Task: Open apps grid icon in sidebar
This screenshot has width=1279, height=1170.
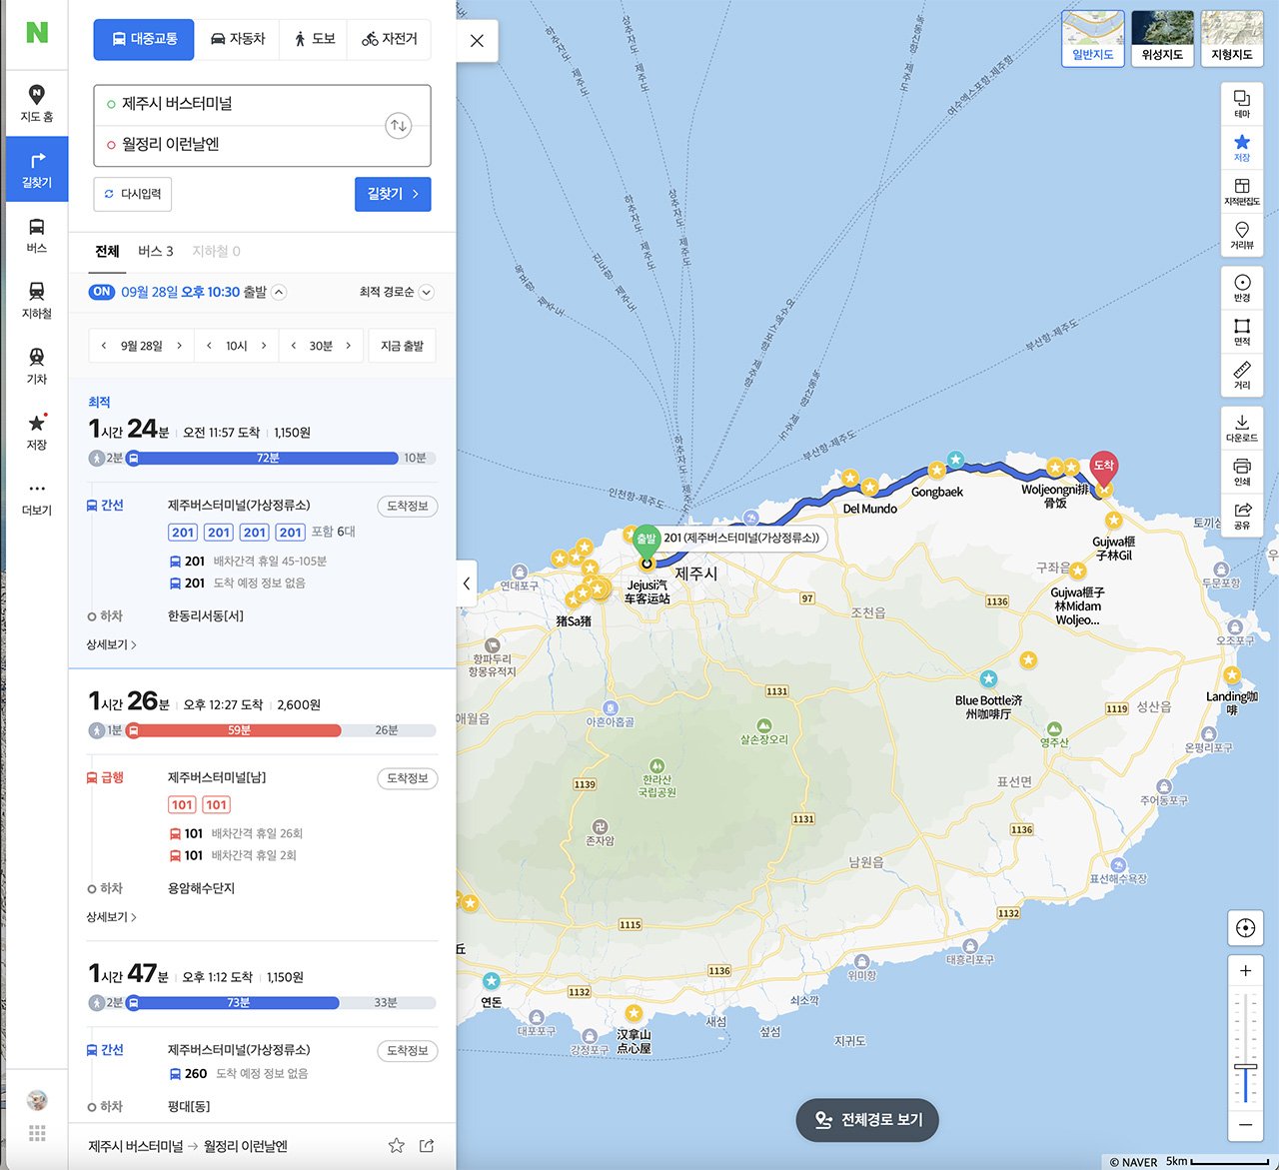Action: 37,1133
